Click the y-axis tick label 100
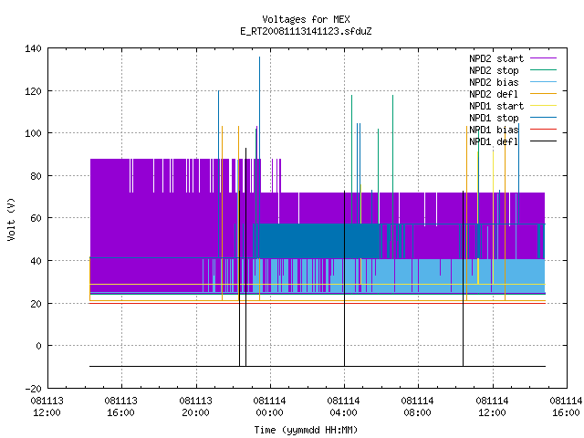This screenshot has height=438, width=584. point(33,133)
